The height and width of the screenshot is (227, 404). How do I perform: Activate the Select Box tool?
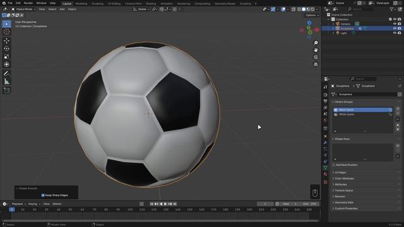point(6,24)
